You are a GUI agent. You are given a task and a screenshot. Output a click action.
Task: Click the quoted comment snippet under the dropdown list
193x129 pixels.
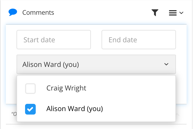(14, 114)
